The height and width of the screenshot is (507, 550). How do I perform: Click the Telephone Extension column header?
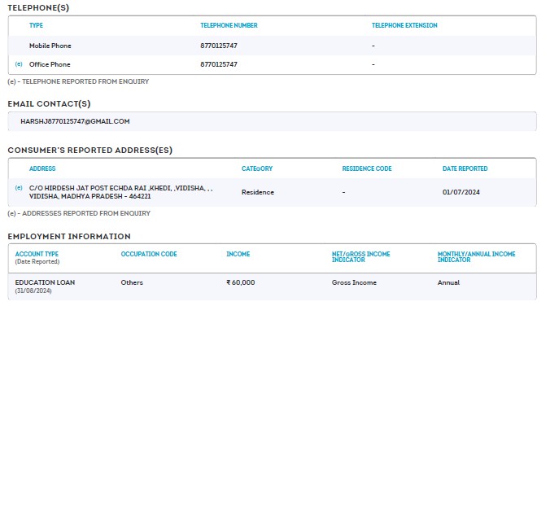[404, 25]
